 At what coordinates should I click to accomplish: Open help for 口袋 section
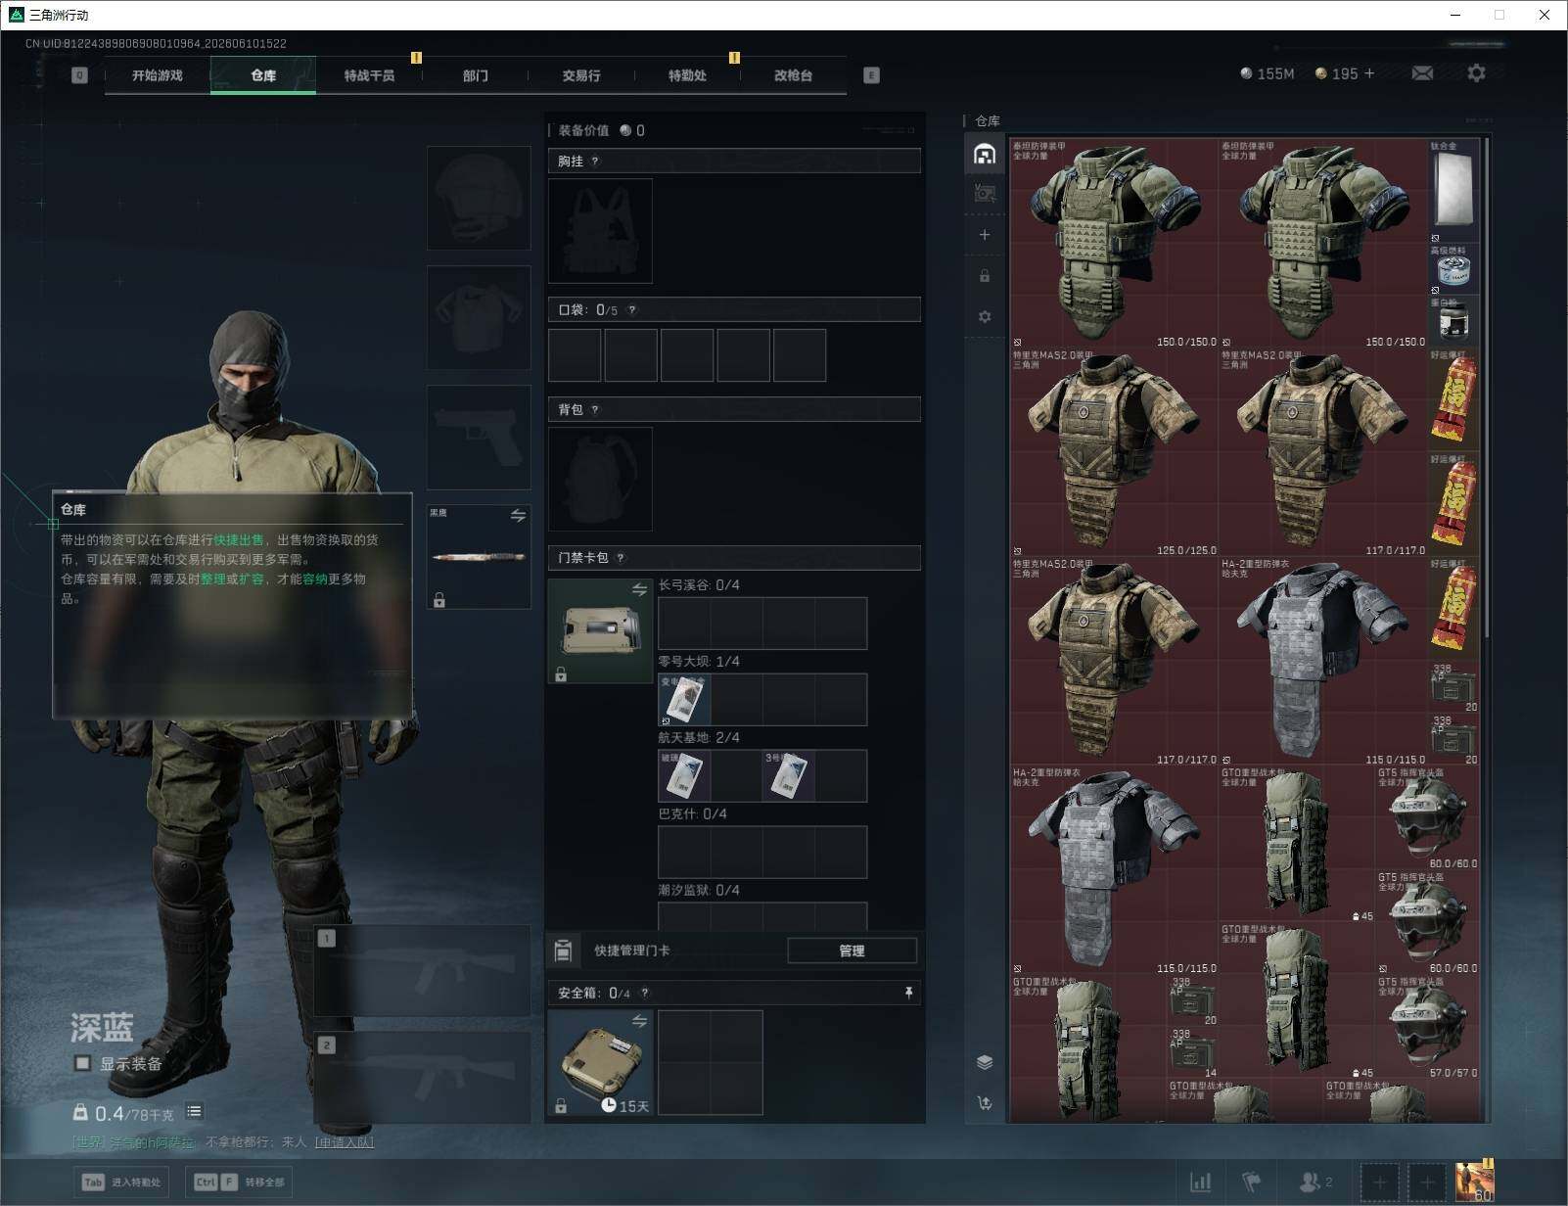tap(632, 310)
